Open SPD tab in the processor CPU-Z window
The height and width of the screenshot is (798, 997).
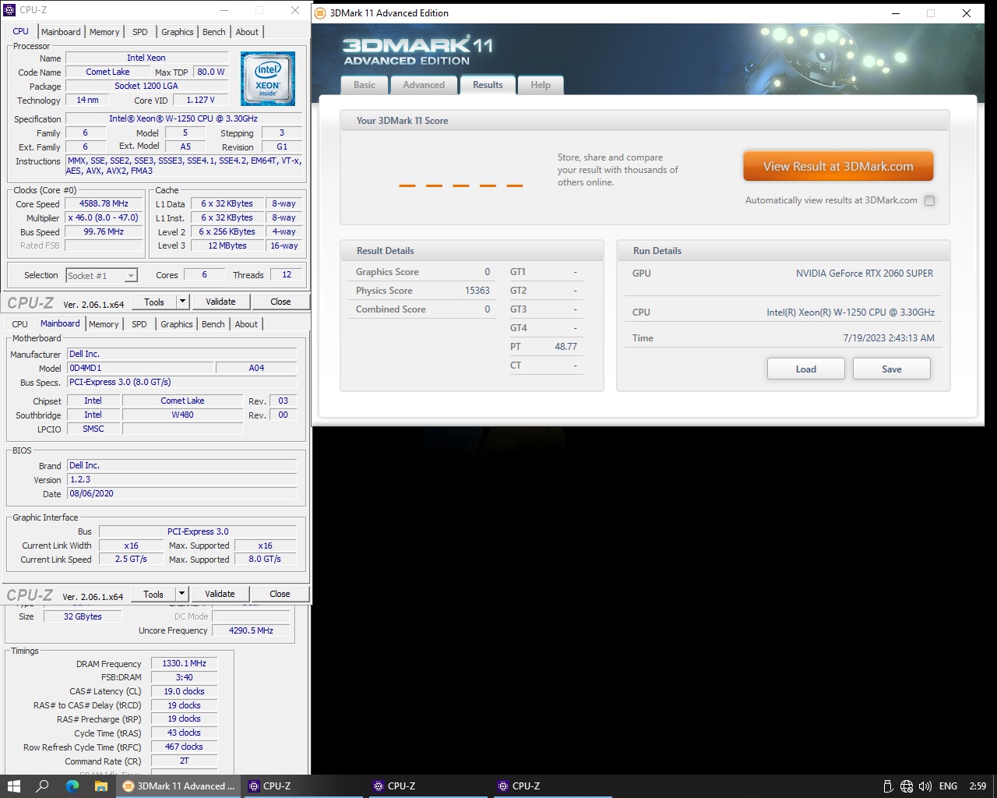pyautogui.click(x=140, y=32)
